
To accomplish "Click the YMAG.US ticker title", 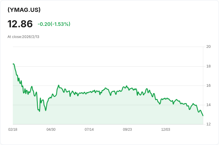I will 24,10.
